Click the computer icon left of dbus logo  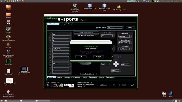click(x=61, y=85)
